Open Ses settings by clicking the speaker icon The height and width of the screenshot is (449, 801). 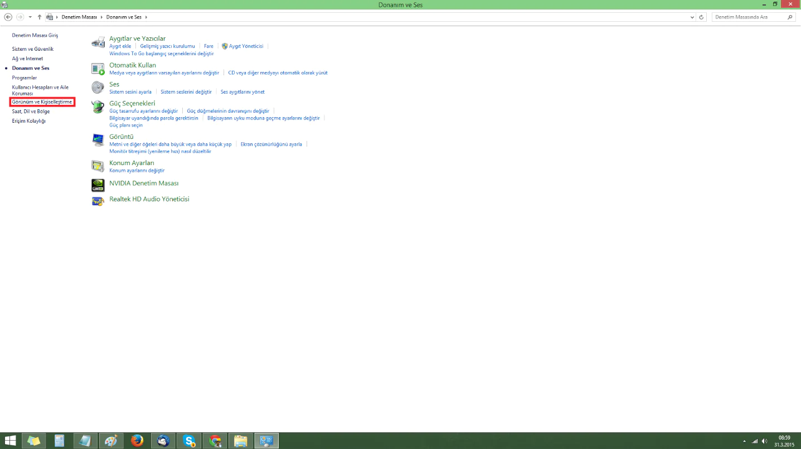pyautogui.click(x=98, y=88)
